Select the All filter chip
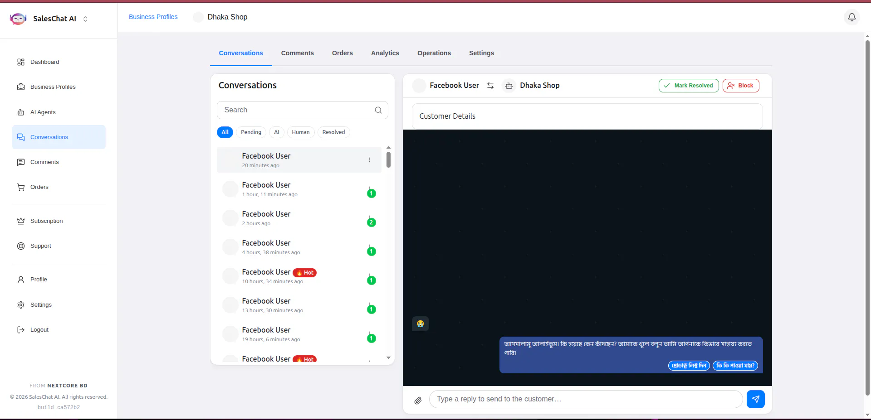The width and height of the screenshot is (871, 420). click(x=225, y=132)
